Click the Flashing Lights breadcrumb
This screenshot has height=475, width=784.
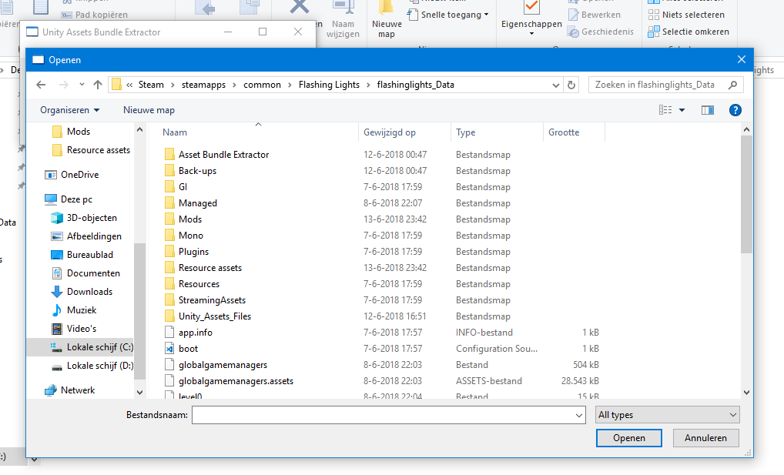coord(329,85)
